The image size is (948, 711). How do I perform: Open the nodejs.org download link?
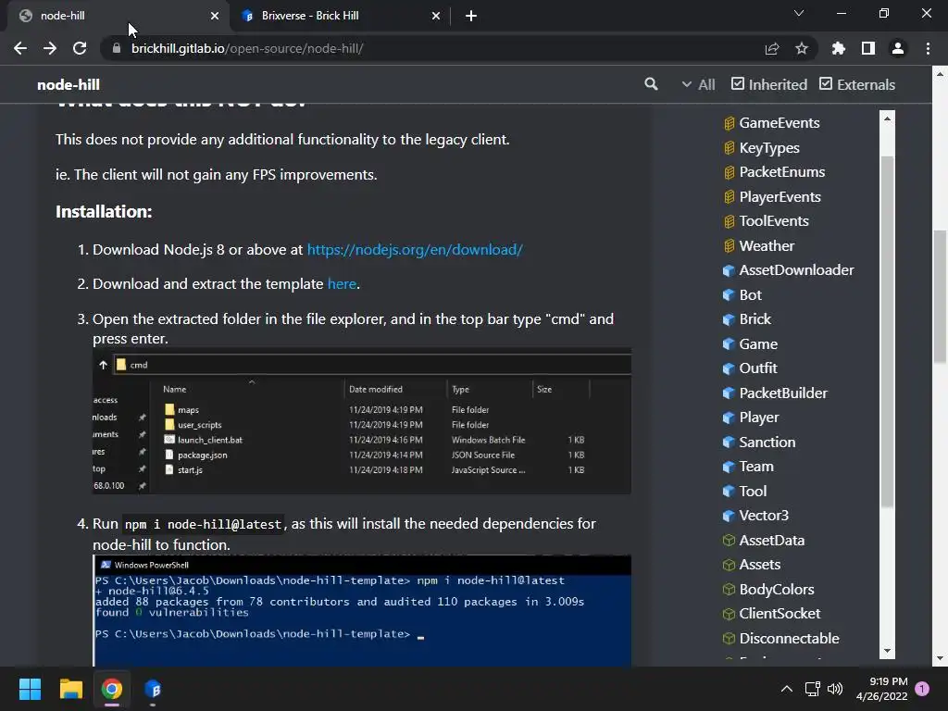coord(415,250)
